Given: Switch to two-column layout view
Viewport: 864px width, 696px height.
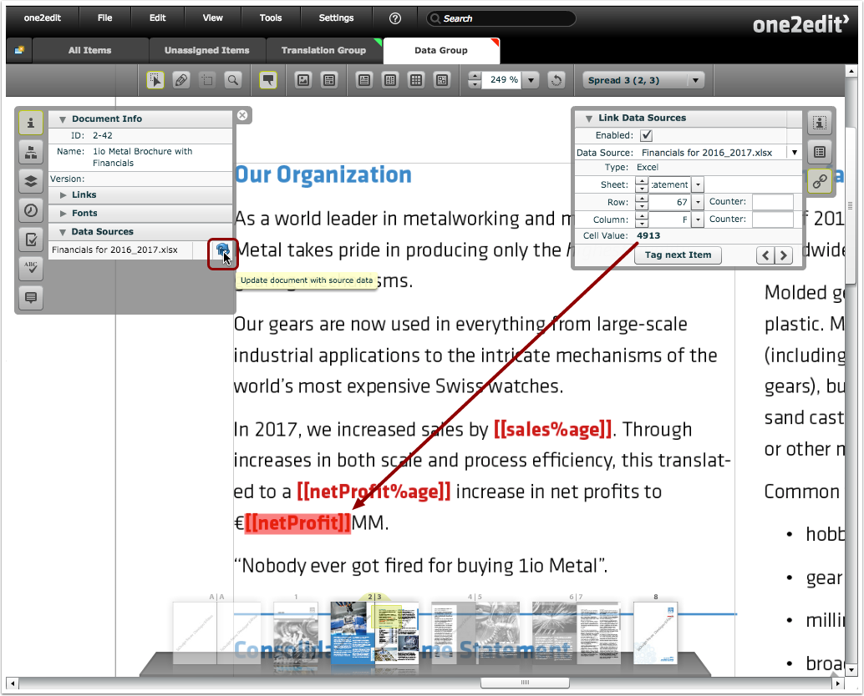Looking at the screenshot, I should point(390,80).
